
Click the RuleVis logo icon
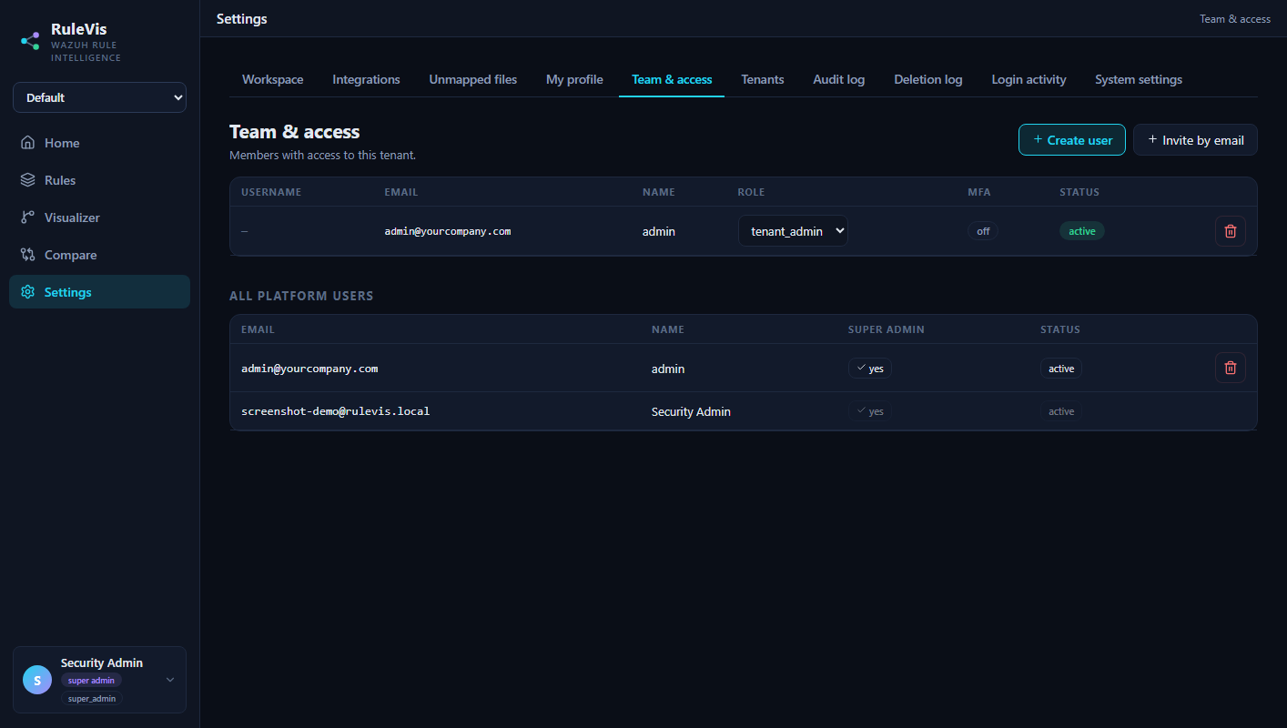coord(30,41)
